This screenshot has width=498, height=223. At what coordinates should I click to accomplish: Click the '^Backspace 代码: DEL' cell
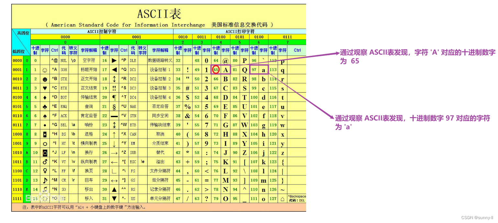297,198
